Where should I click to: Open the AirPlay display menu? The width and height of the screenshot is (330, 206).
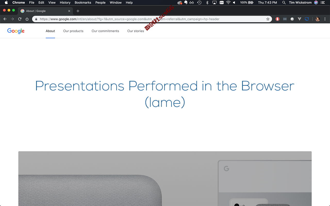[214, 3]
